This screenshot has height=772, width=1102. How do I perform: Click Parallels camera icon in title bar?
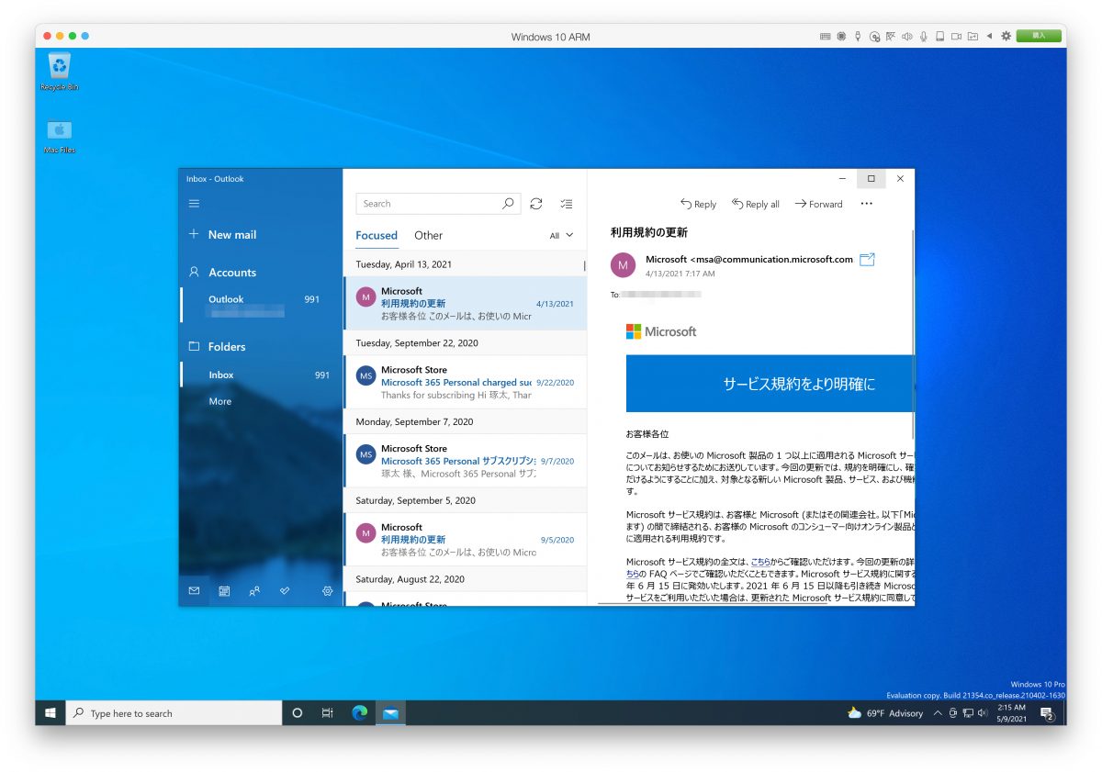[x=956, y=37]
